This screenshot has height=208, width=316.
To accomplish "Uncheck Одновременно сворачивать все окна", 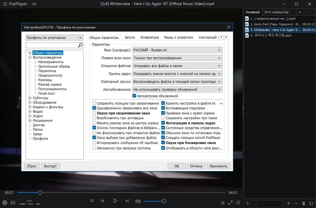I will tap(94, 108).
